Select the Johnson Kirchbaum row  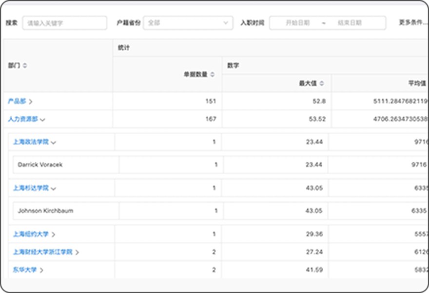45,211
